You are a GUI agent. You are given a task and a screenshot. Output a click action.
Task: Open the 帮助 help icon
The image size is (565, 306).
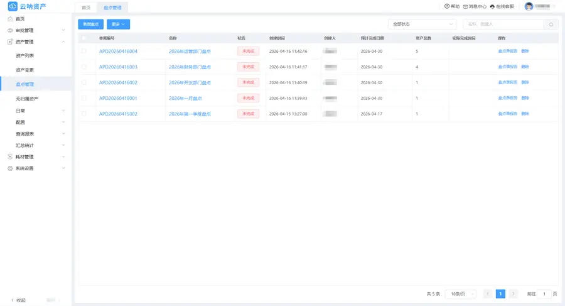tap(447, 6)
